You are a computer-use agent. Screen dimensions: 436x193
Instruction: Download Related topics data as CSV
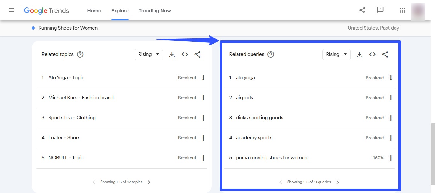pyautogui.click(x=172, y=55)
